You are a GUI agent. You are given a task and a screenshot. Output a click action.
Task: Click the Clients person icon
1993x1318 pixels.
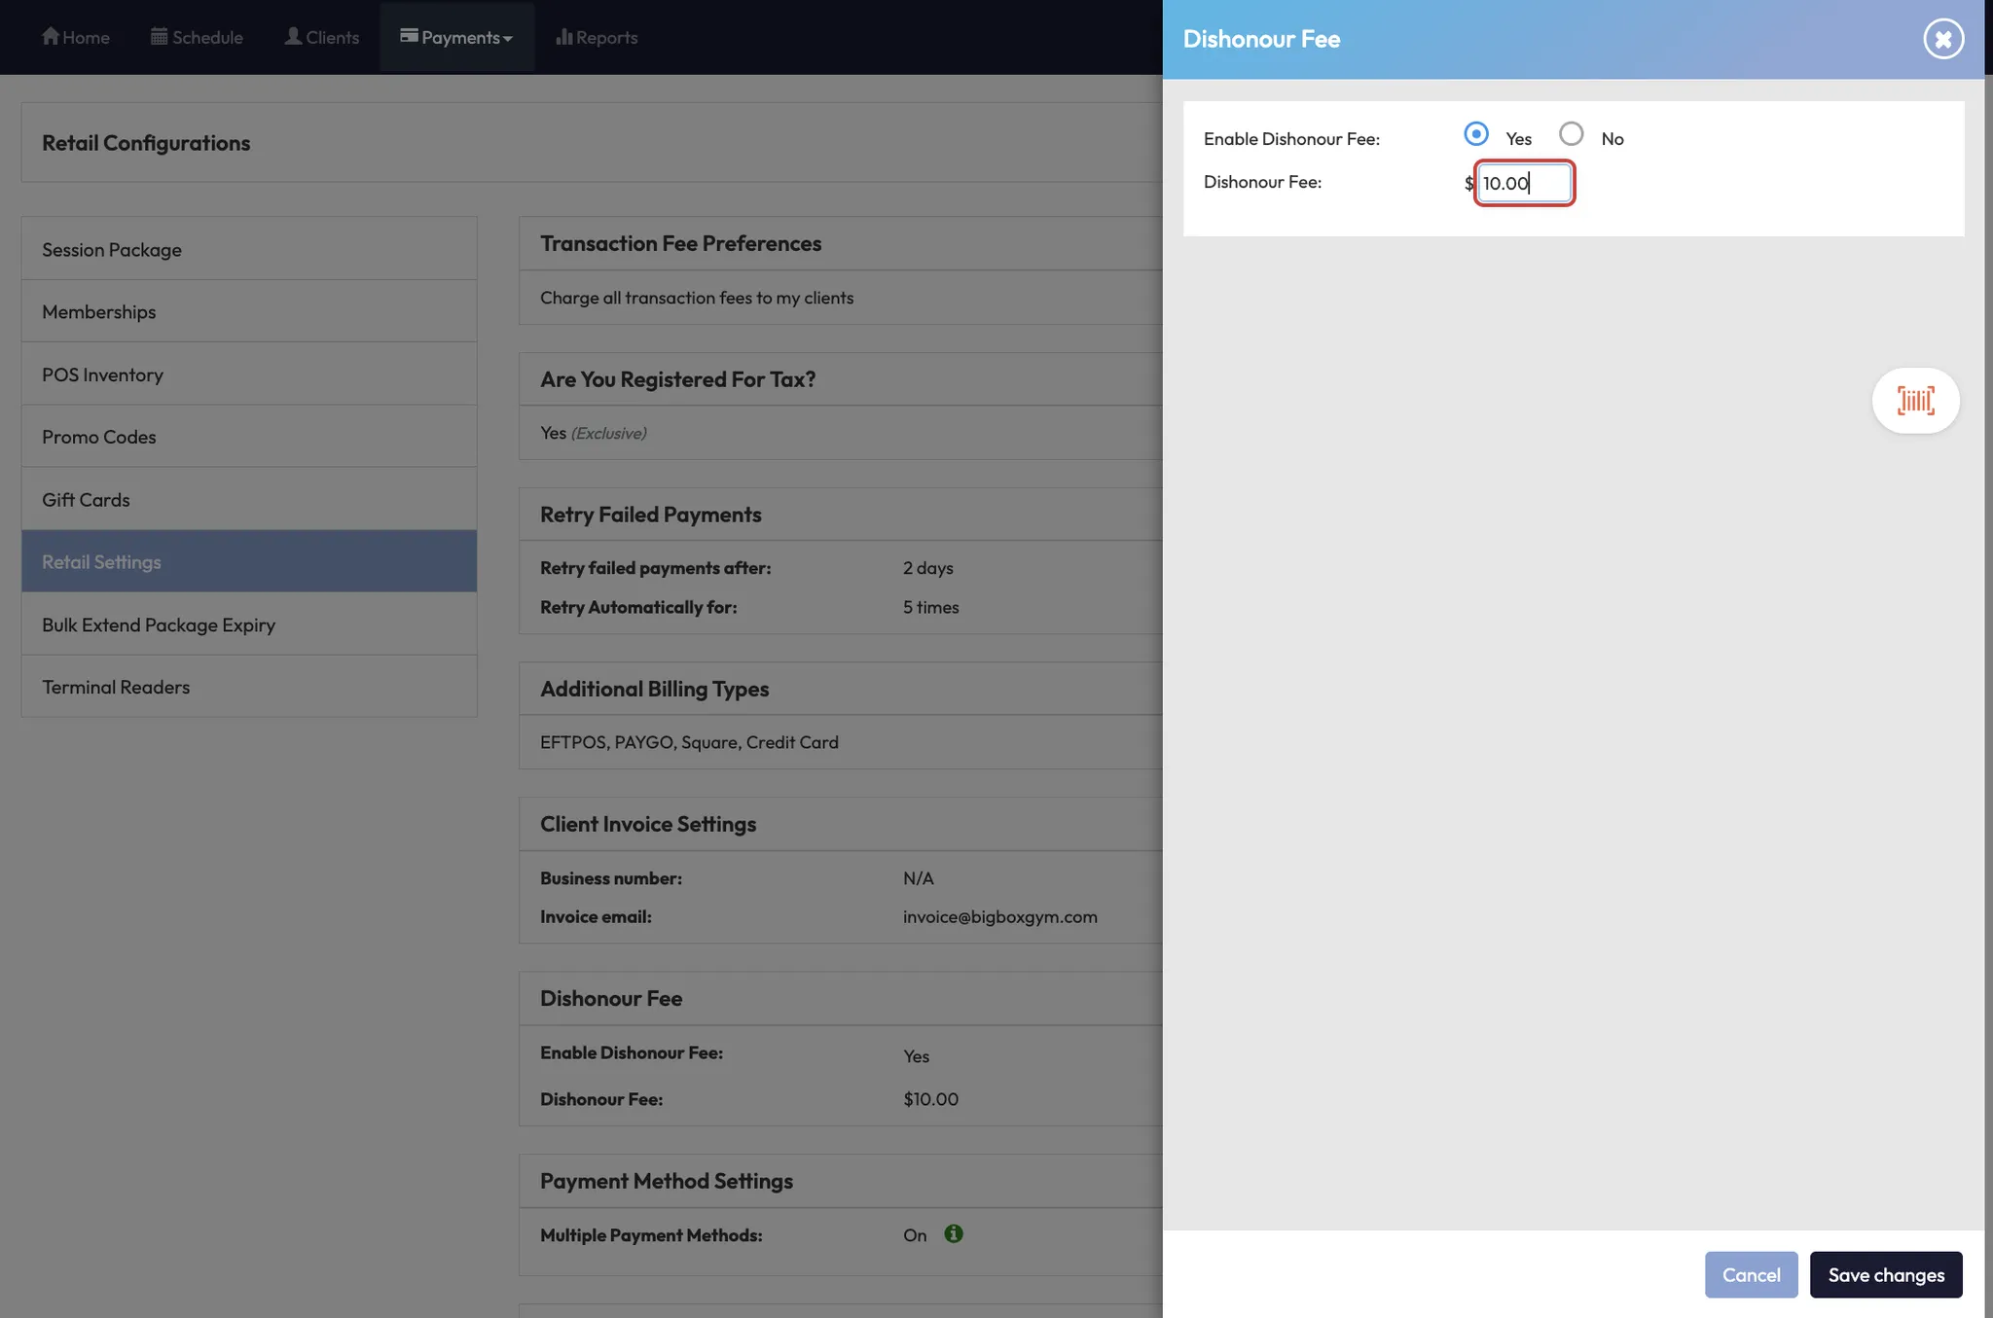(x=293, y=36)
